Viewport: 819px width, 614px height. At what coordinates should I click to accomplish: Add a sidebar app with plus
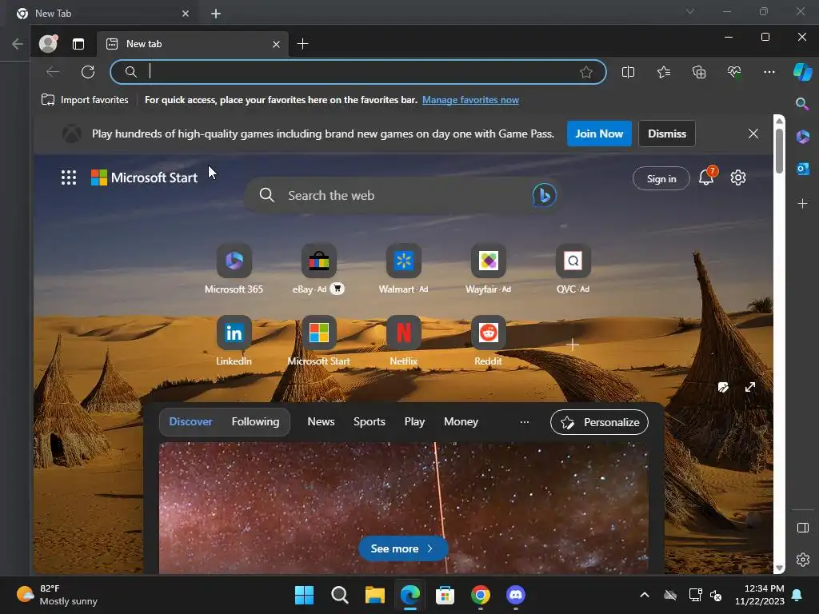pyautogui.click(x=803, y=203)
